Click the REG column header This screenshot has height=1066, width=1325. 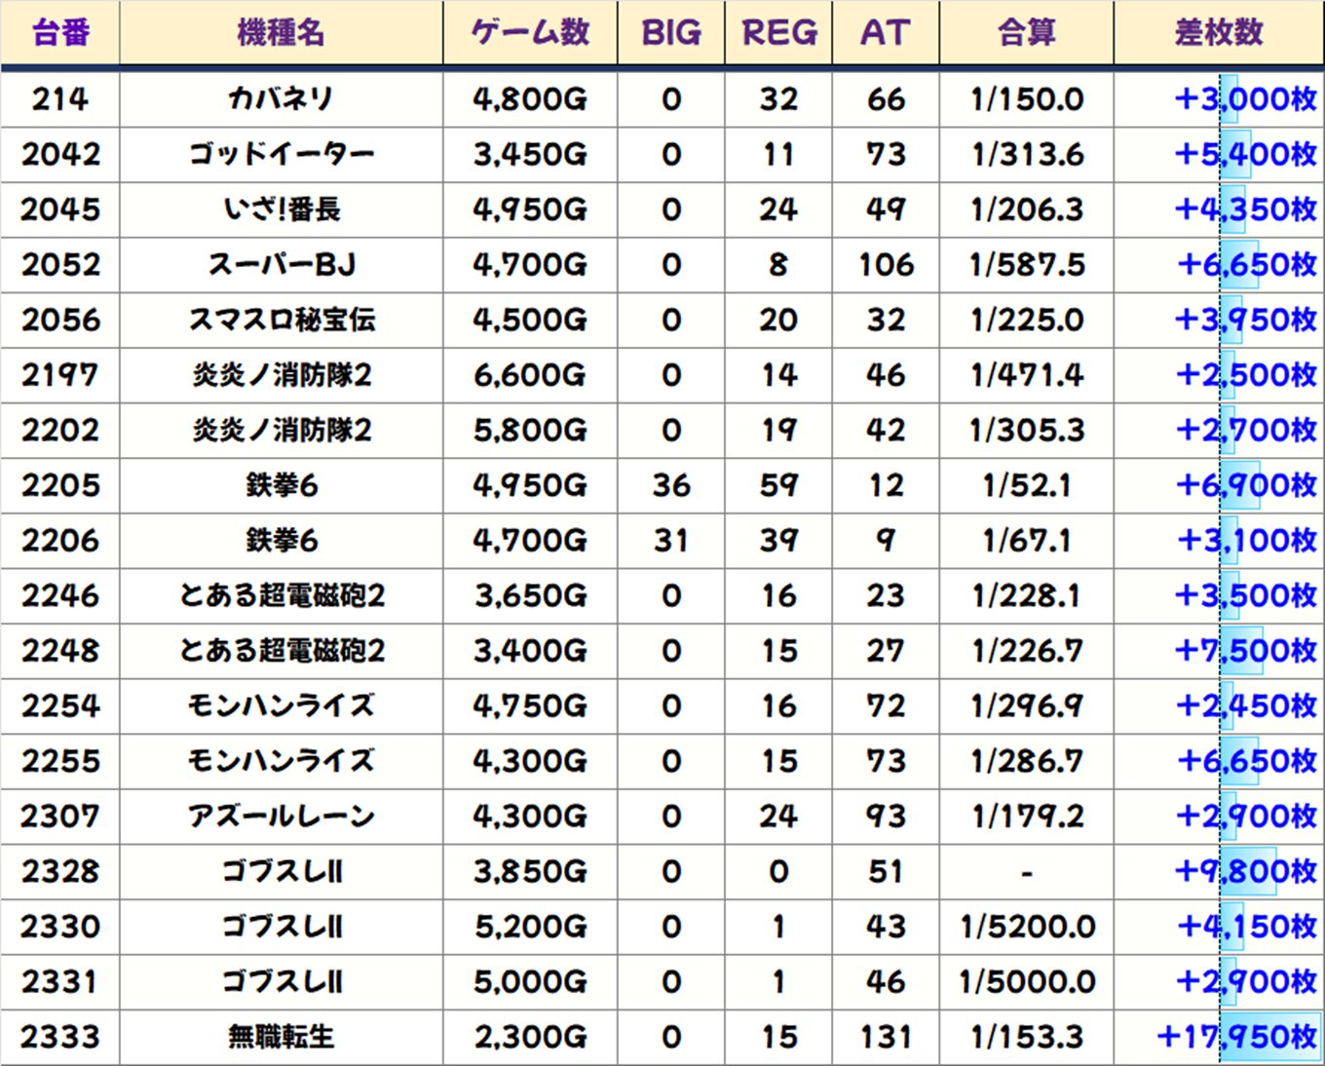(x=778, y=33)
